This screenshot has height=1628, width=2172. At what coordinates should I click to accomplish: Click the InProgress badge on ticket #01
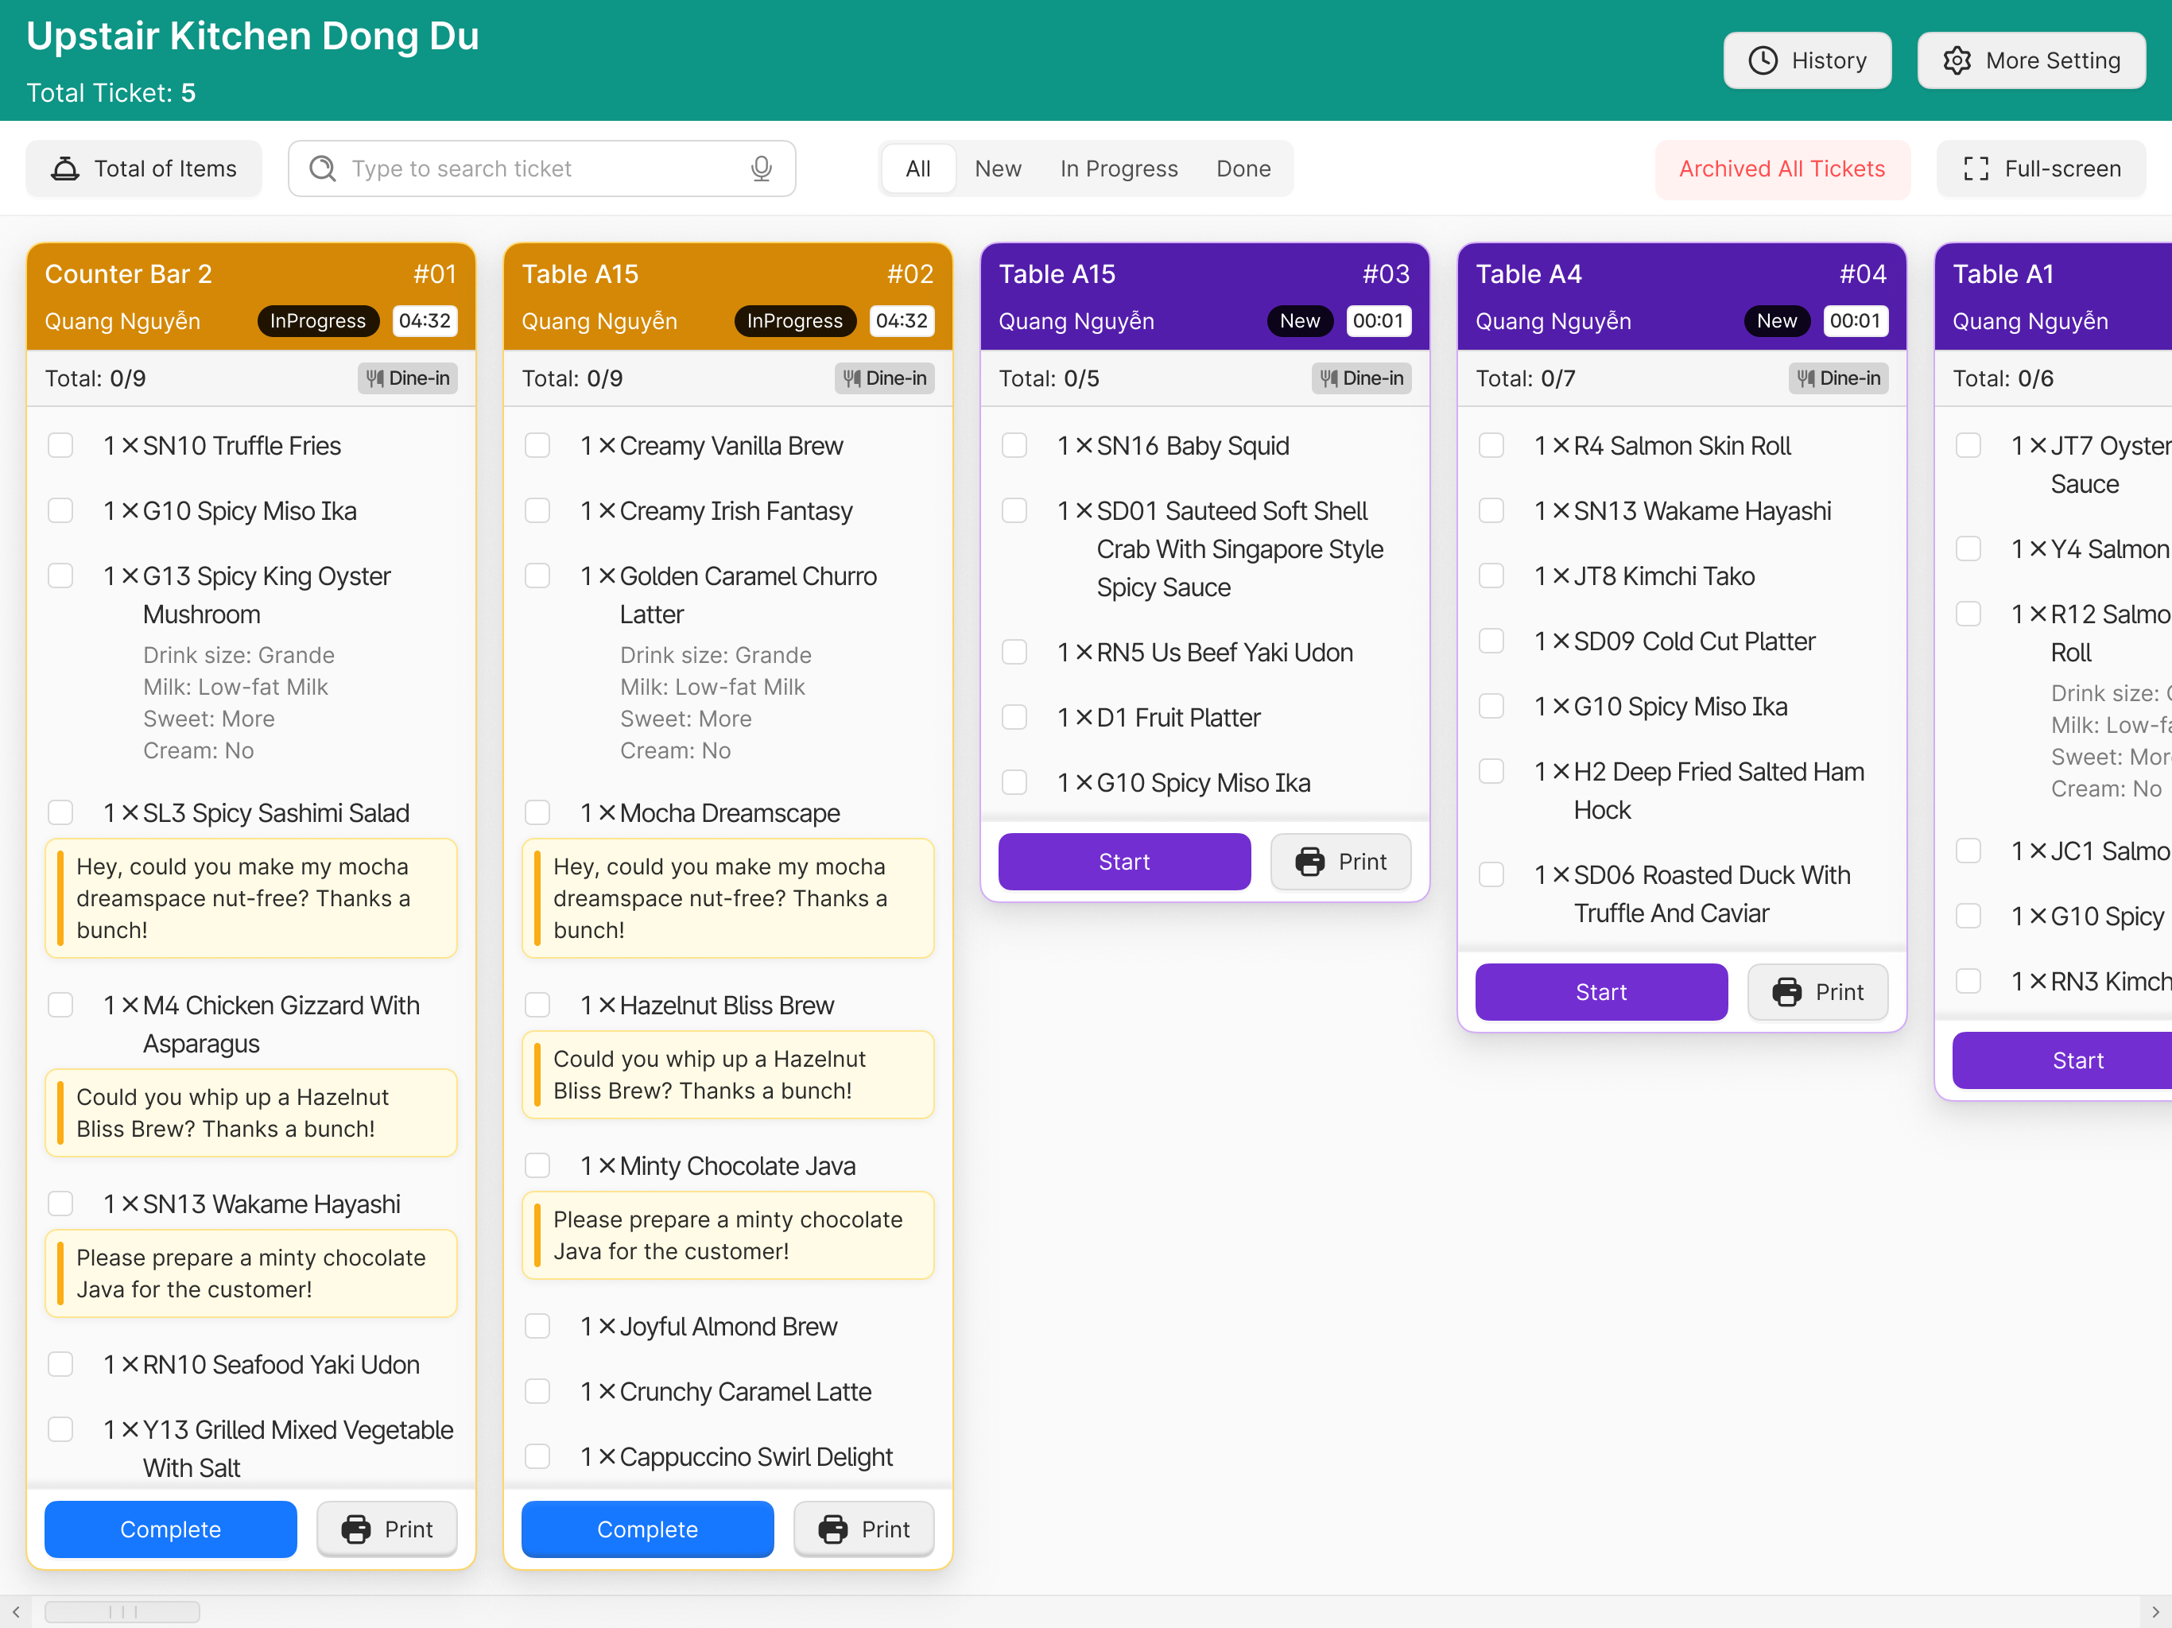click(x=317, y=321)
